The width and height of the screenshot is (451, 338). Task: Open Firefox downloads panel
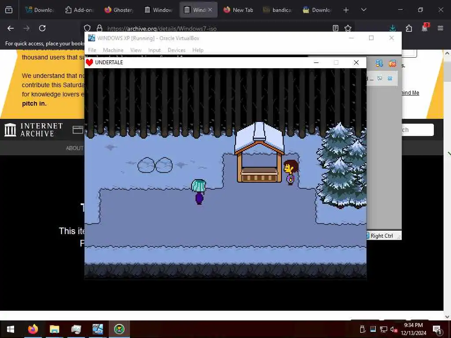pos(392,28)
